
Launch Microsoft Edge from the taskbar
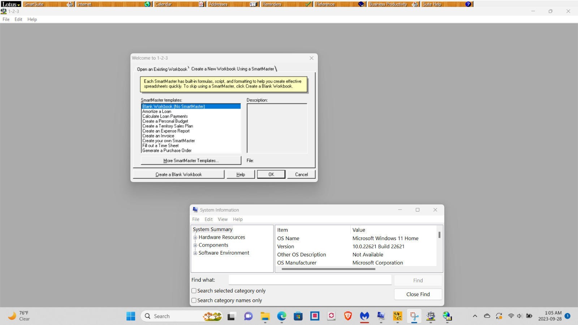click(x=282, y=316)
